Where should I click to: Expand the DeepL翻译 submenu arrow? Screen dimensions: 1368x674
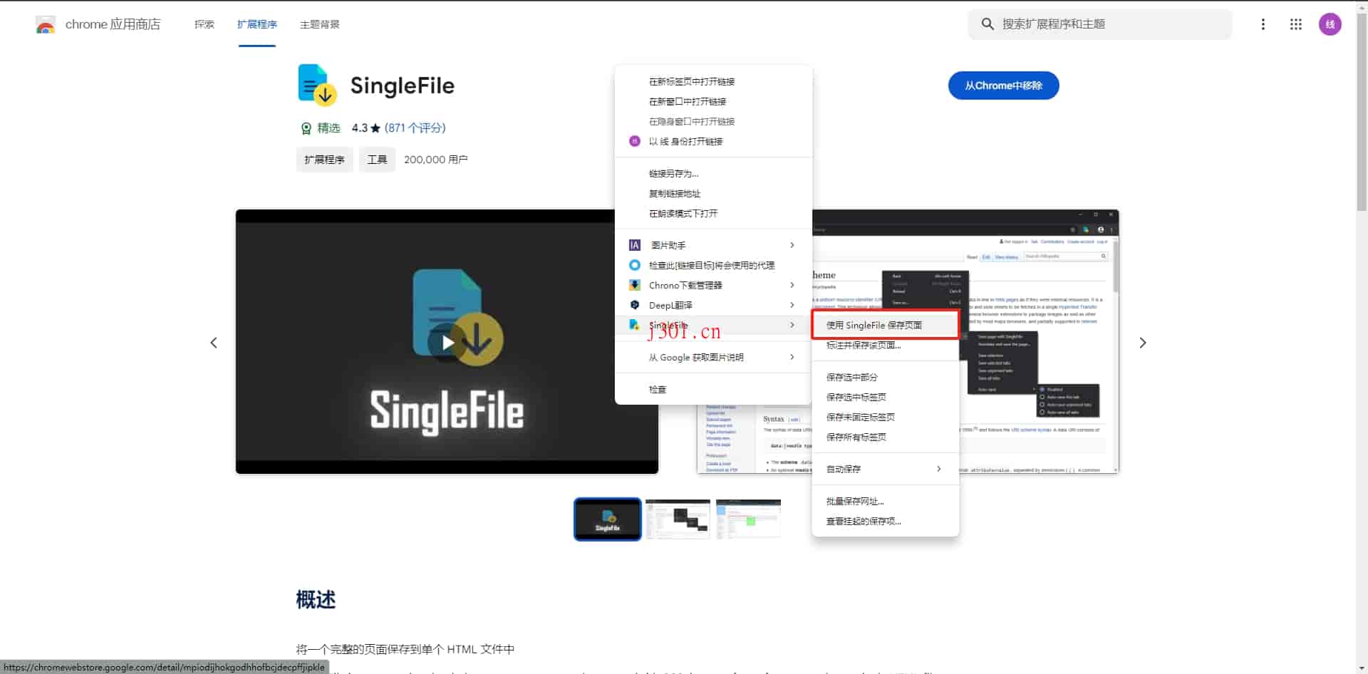792,305
